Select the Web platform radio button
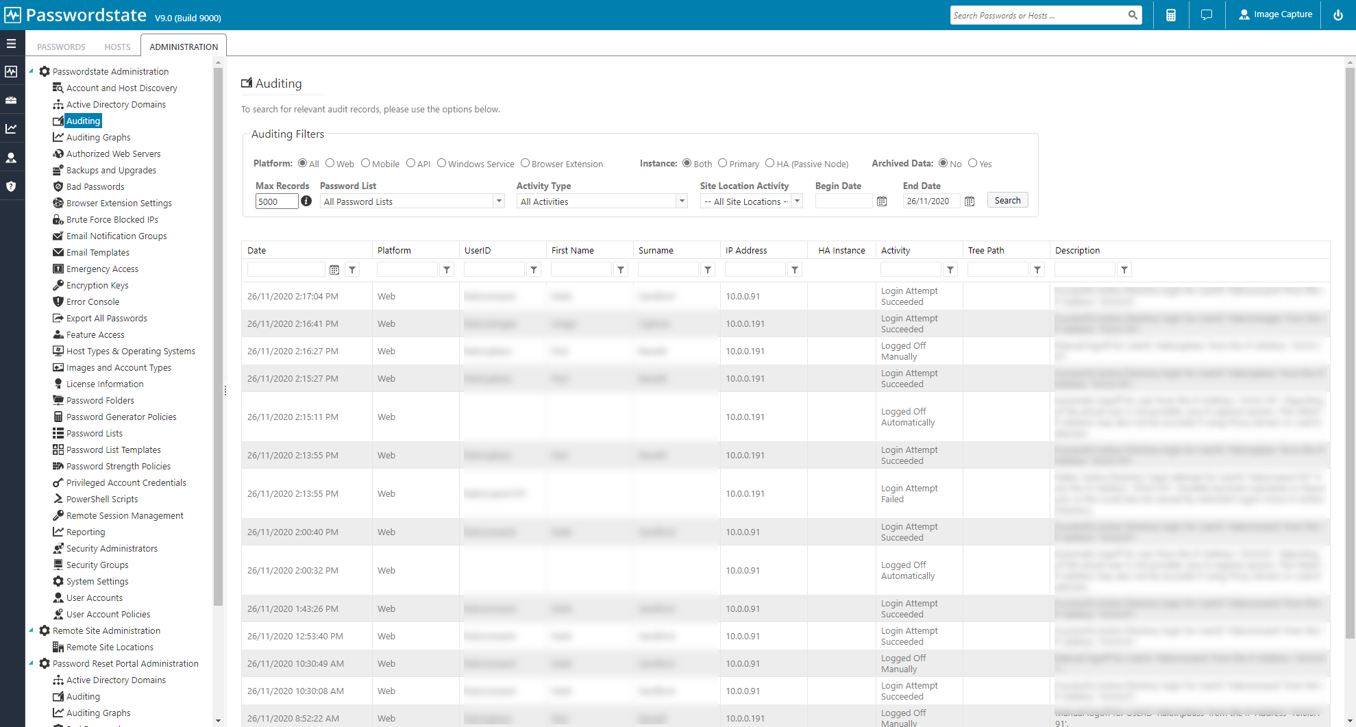The image size is (1356, 727). pyautogui.click(x=330, y=163)
